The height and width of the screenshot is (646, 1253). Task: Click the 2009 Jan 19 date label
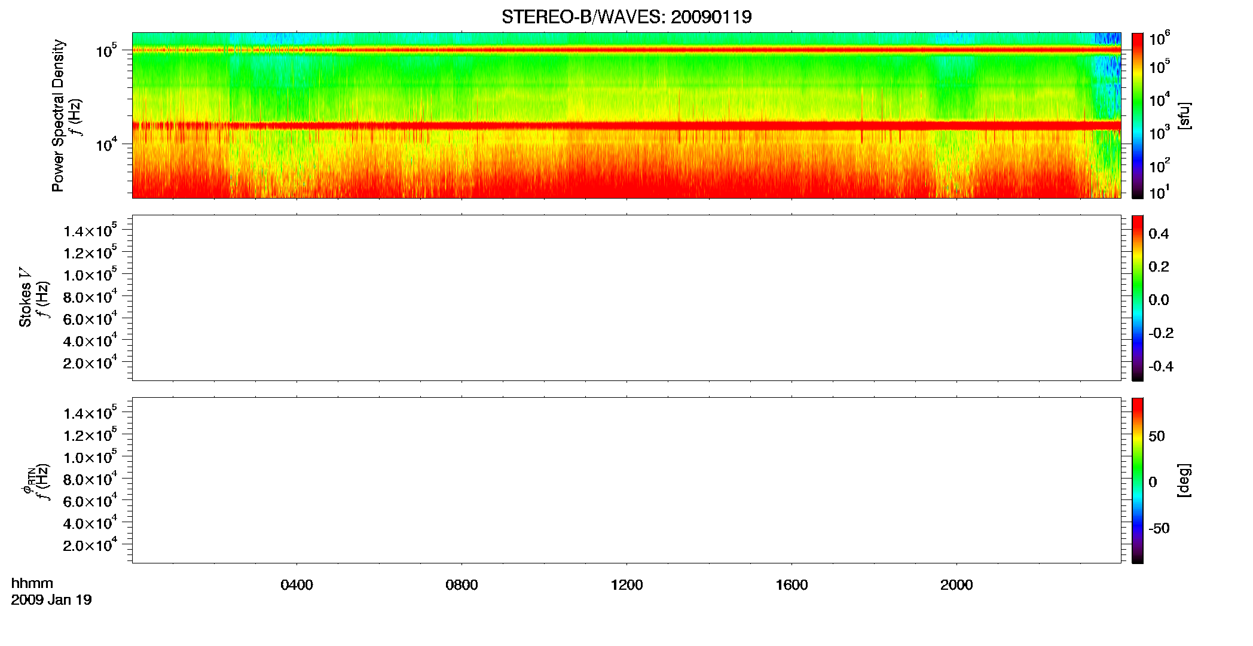(51, 600)
